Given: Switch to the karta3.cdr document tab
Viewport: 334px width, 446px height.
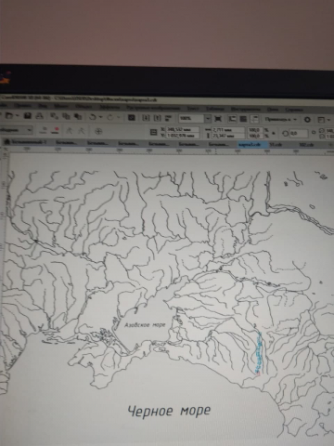Looking at the screenshot, I should (x=252, y=145).
